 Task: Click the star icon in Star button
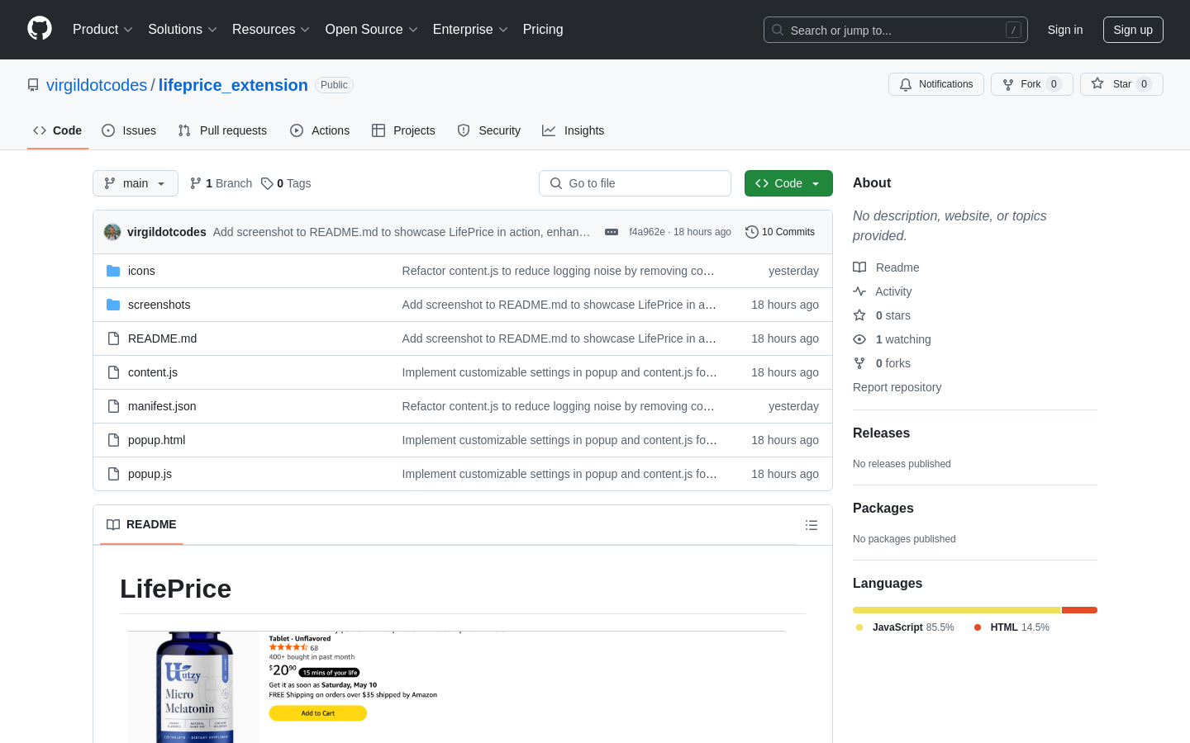point(1097,83)
